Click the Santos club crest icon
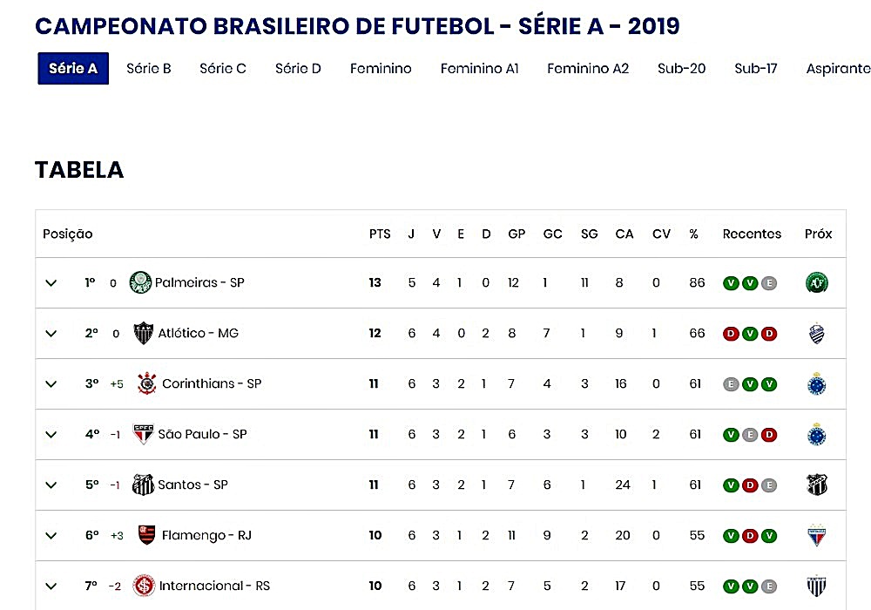The width and height of the screenshot is (871, 610). pos(143,485)
